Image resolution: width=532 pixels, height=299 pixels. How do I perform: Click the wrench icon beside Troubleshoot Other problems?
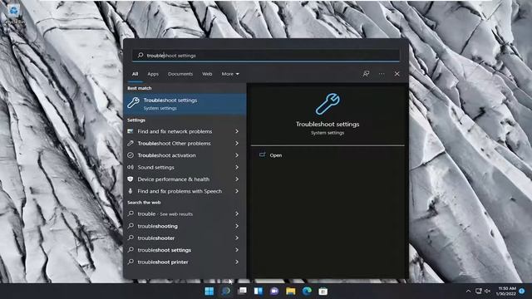(131, 144)
